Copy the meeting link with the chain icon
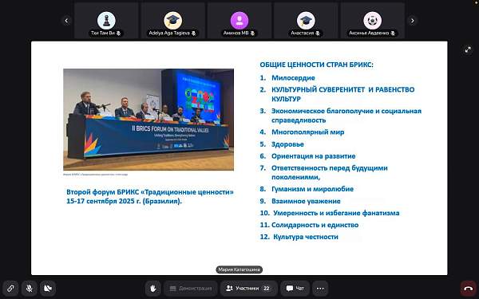Viewport: 479px width, 299px height. [10, 289]
